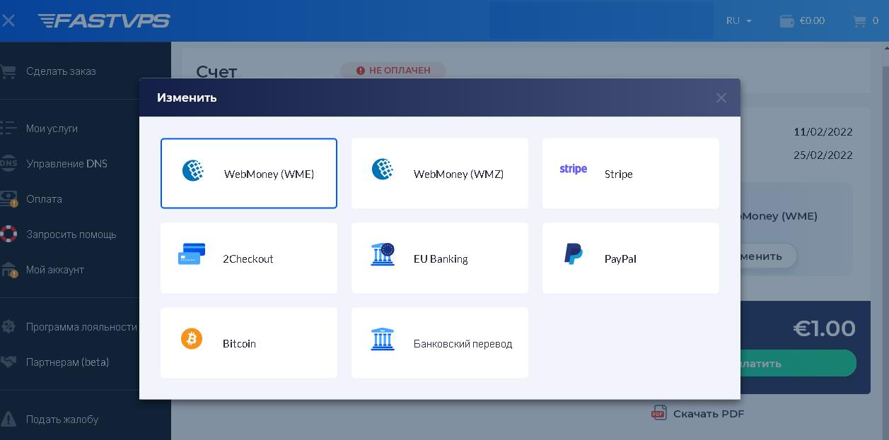Screen dimensions: 889x440
Task: Open Подать жалобу in sidebar
Action: pos(62,420)
